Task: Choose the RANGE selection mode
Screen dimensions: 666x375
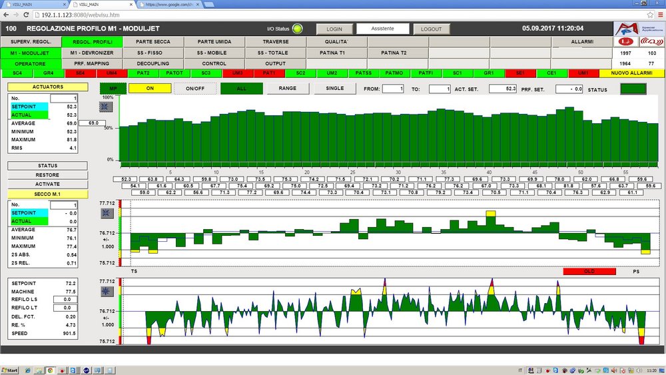Action: [x=288, y=88]
